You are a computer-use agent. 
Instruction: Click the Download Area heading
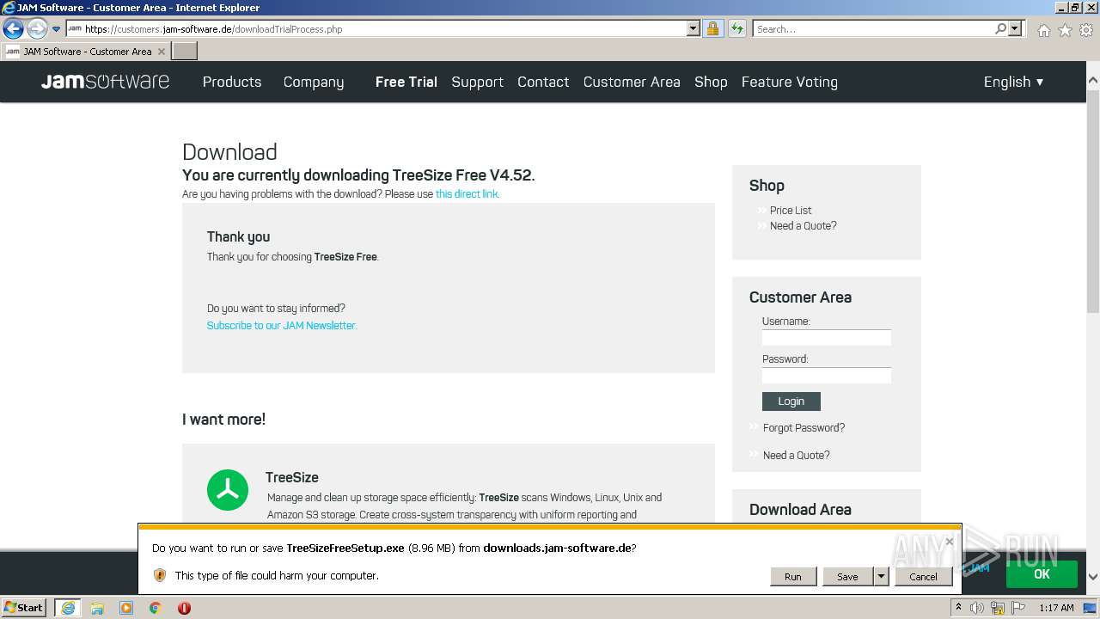click(x=800, y=510)
